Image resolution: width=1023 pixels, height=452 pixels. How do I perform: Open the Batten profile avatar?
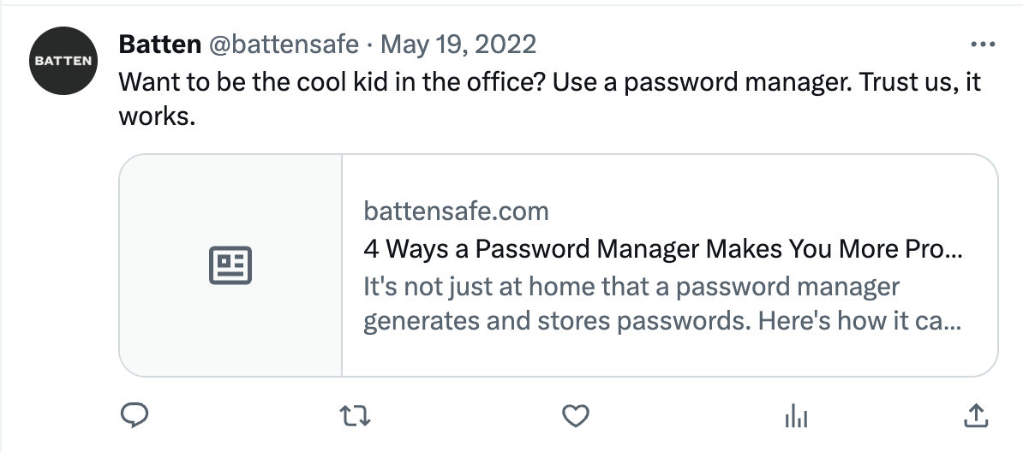tap(63, 61)
